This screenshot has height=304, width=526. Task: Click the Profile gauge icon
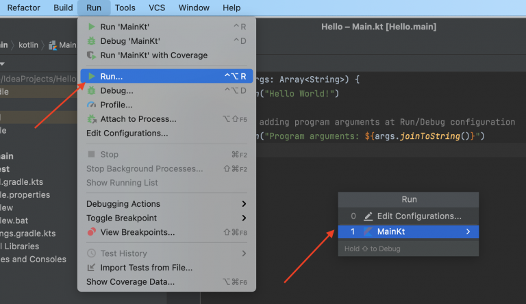[x=91, y=105]
